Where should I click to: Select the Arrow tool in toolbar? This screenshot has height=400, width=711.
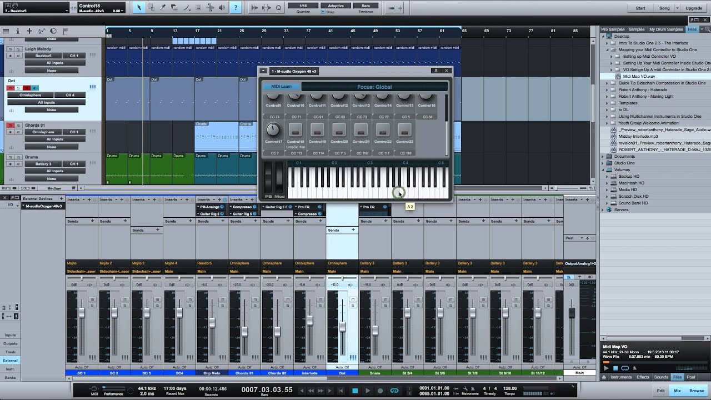point(139,8)
